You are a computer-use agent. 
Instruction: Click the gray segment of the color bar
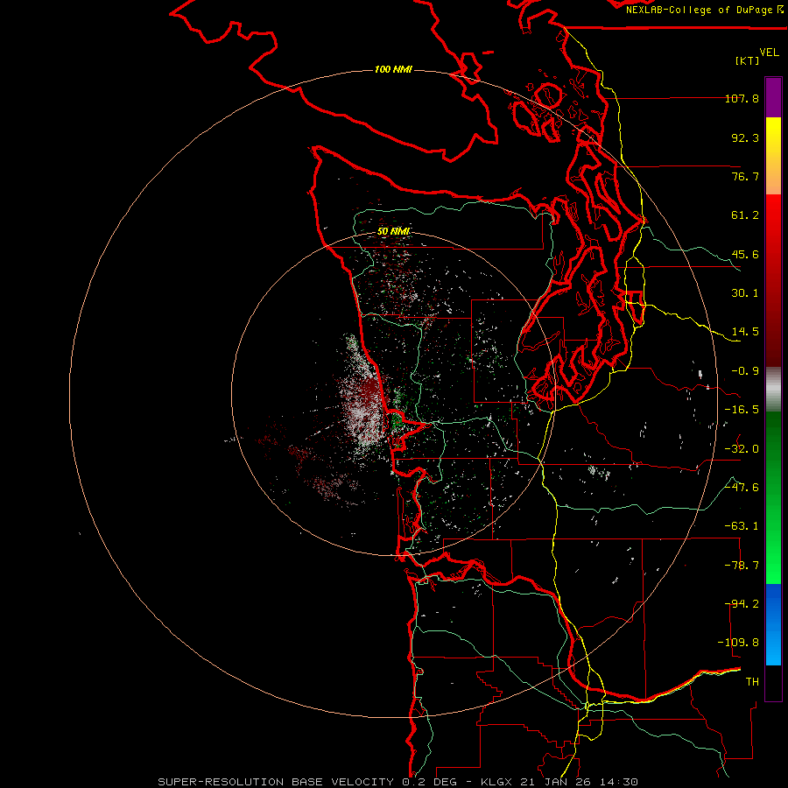(x=773, y=388)
